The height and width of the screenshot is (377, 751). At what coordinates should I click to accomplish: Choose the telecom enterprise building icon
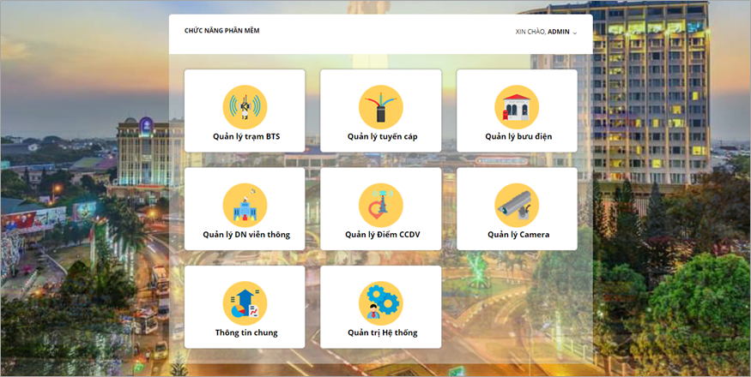pos(245,205)
